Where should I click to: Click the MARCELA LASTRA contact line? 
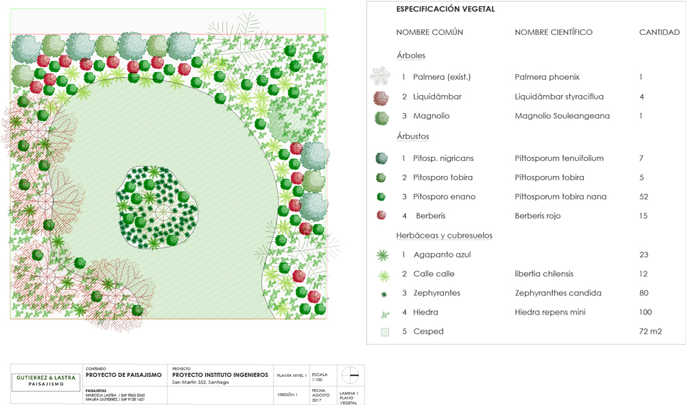coord(115,395)
